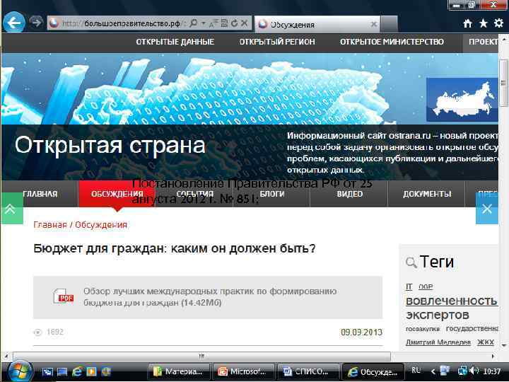Click the search magnifier in the address bar
This screenshot has width=509, height=382.
pos(193,23)
